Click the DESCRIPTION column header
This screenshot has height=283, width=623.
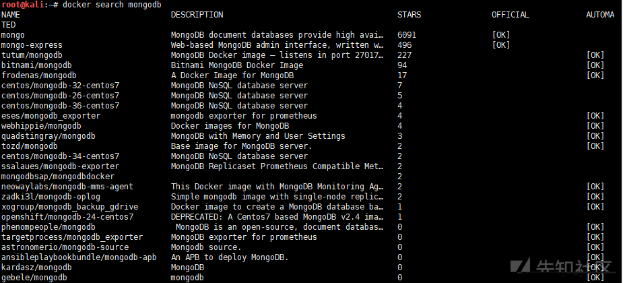(197, 15)
